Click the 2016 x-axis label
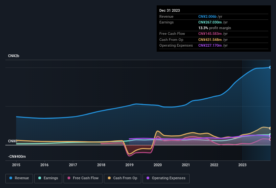Screen dimensions: 276x188 point(44,165)
